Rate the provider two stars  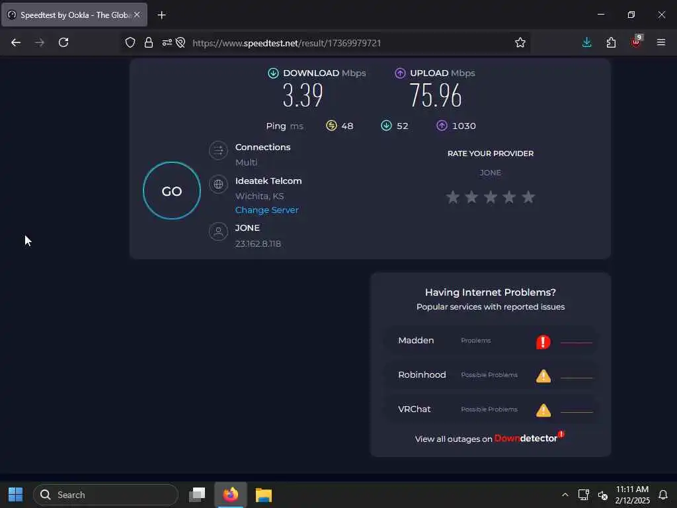[x=471, y=197]
